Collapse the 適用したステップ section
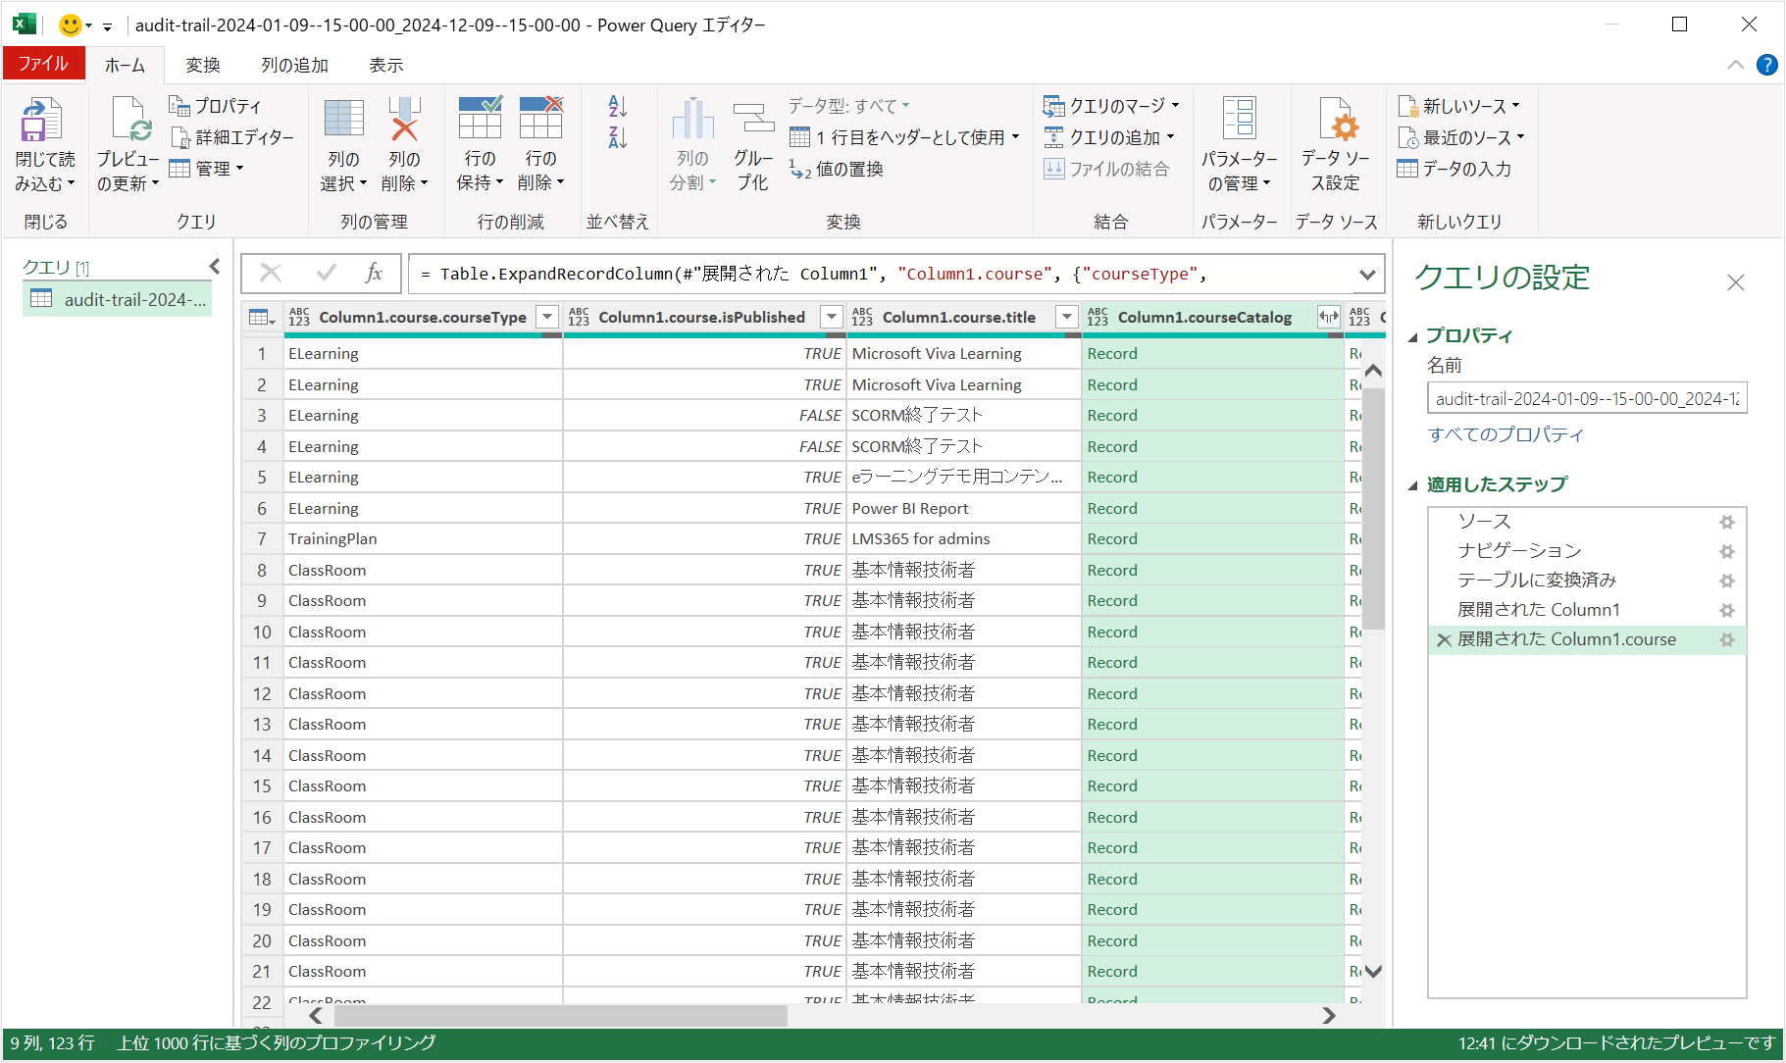Image resolution: width=1786 pixels, height=1063 pixels. 1413,485
